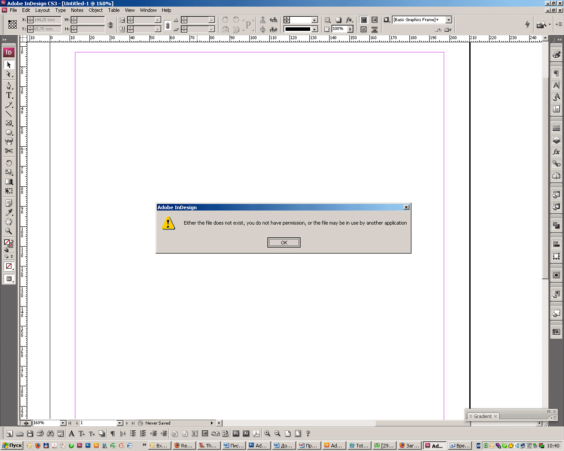Select the Pencil tool
This screenshot has height=451, width=564.
[x=8, y=105]
